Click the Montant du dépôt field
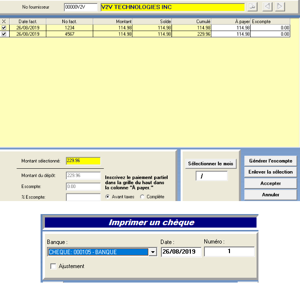The height and width of the screenshot is (284, 300). click(83, 176)
